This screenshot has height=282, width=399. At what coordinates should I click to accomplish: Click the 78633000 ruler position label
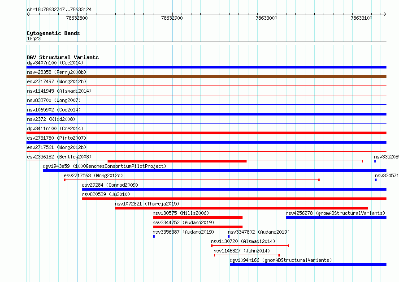266,18
